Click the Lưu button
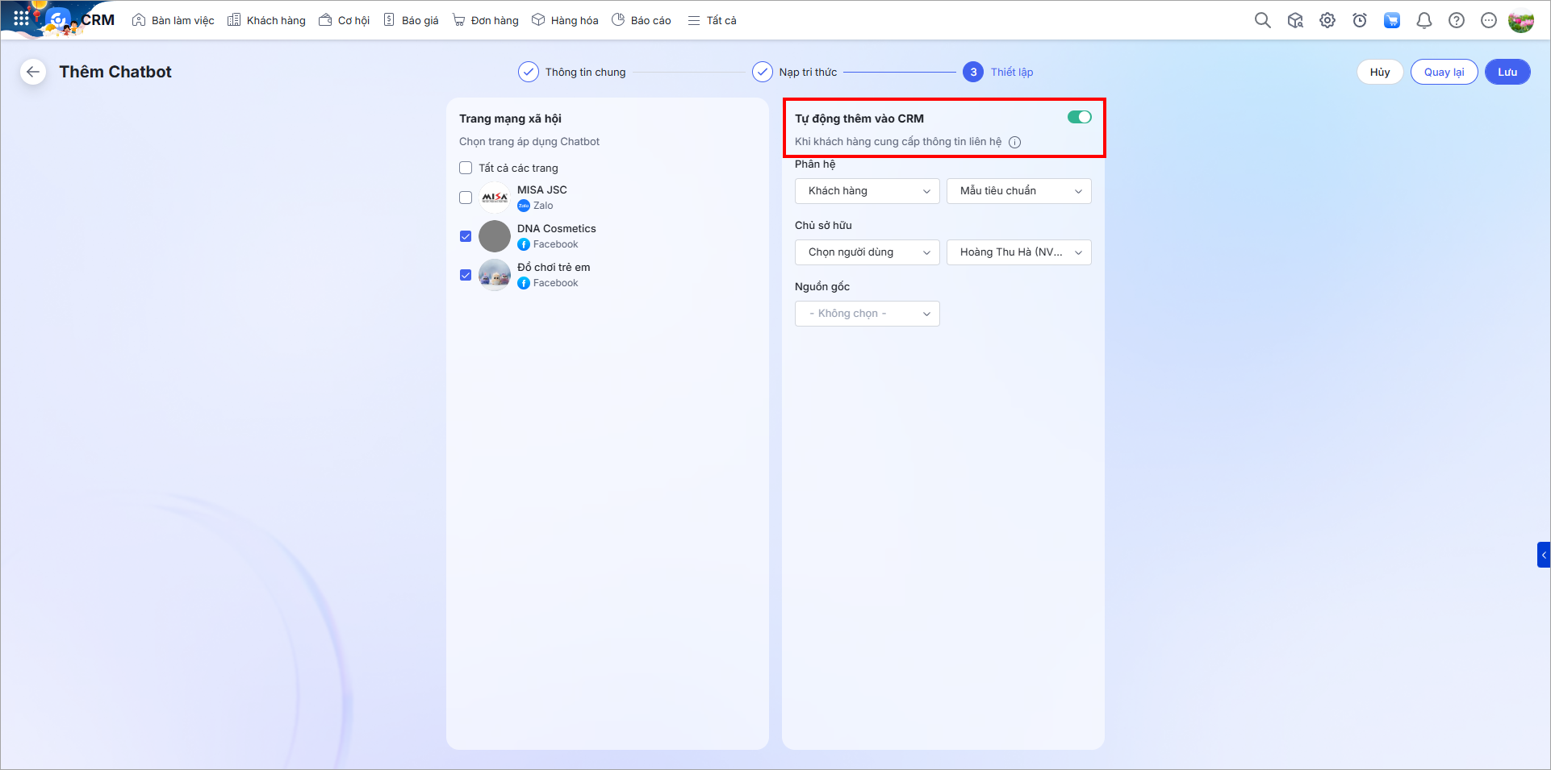The image size is (1551, 770). pos(1507,72)
